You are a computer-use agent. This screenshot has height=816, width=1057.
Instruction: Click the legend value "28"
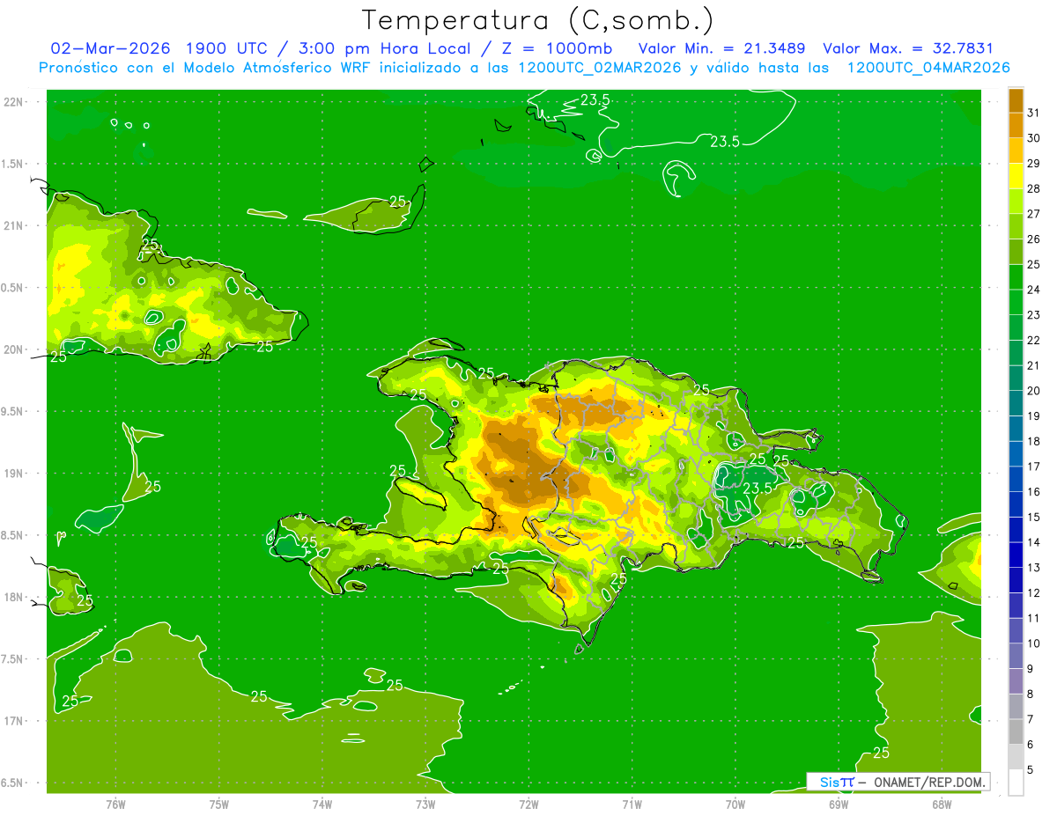(1033, 188)
